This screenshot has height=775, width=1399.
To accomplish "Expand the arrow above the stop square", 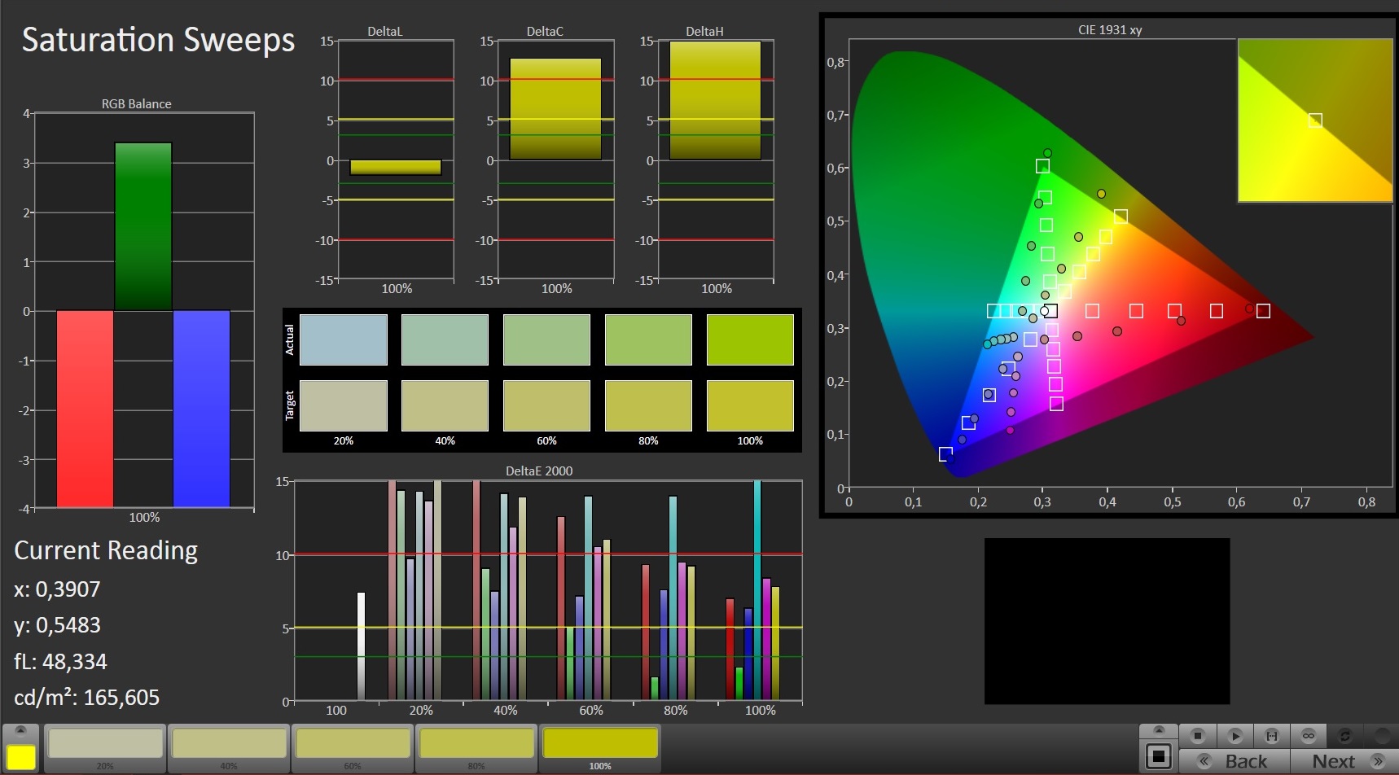I will coord(1159,730).
